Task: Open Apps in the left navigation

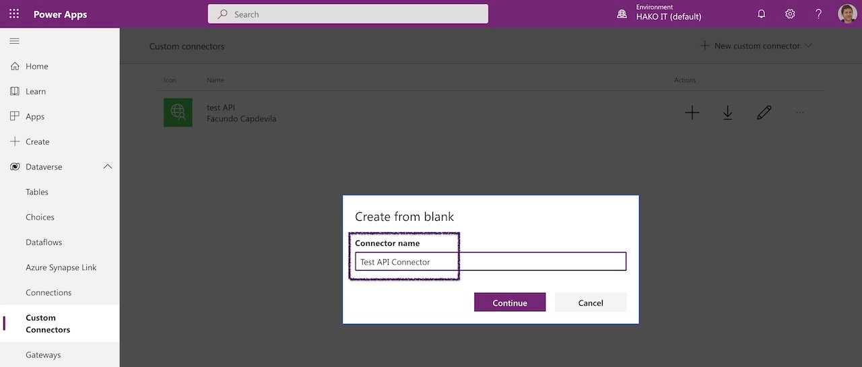Action: [x=35, y=116]
